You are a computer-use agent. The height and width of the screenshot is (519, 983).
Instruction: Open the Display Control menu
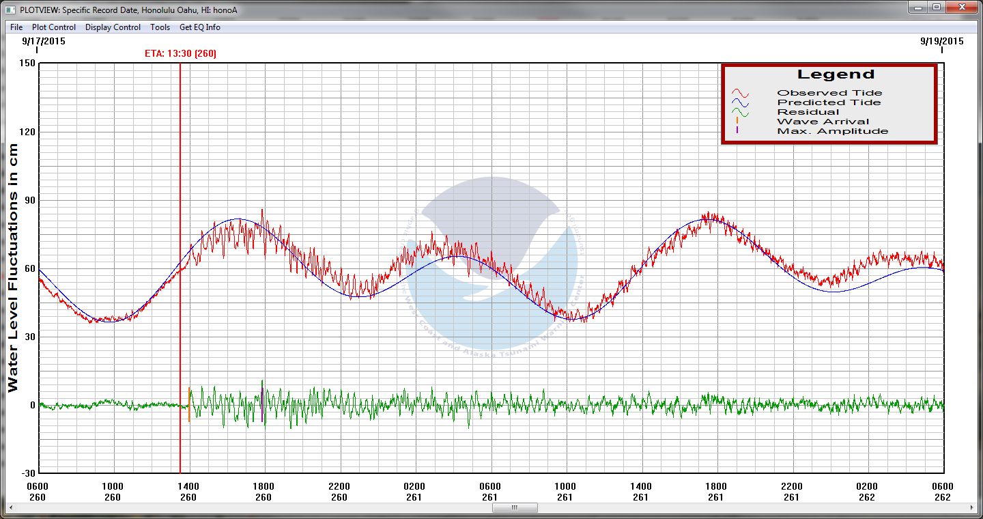coord(113,27)
